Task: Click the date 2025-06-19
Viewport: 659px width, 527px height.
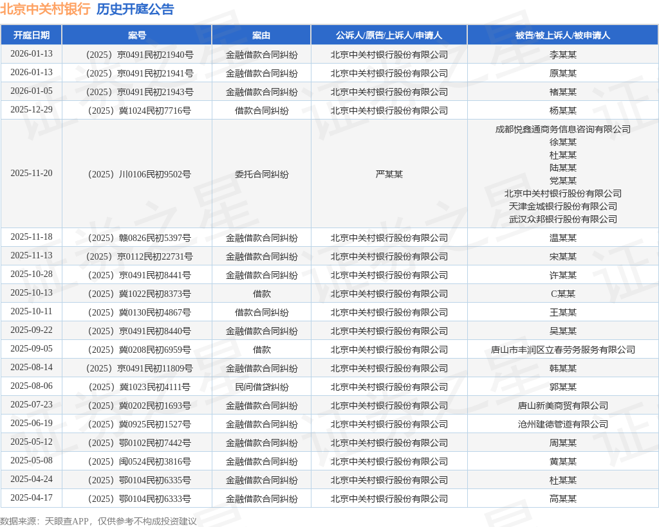Action: tap(32, 424)
